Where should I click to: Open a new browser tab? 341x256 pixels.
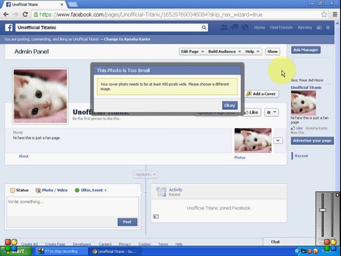[72, 4]
